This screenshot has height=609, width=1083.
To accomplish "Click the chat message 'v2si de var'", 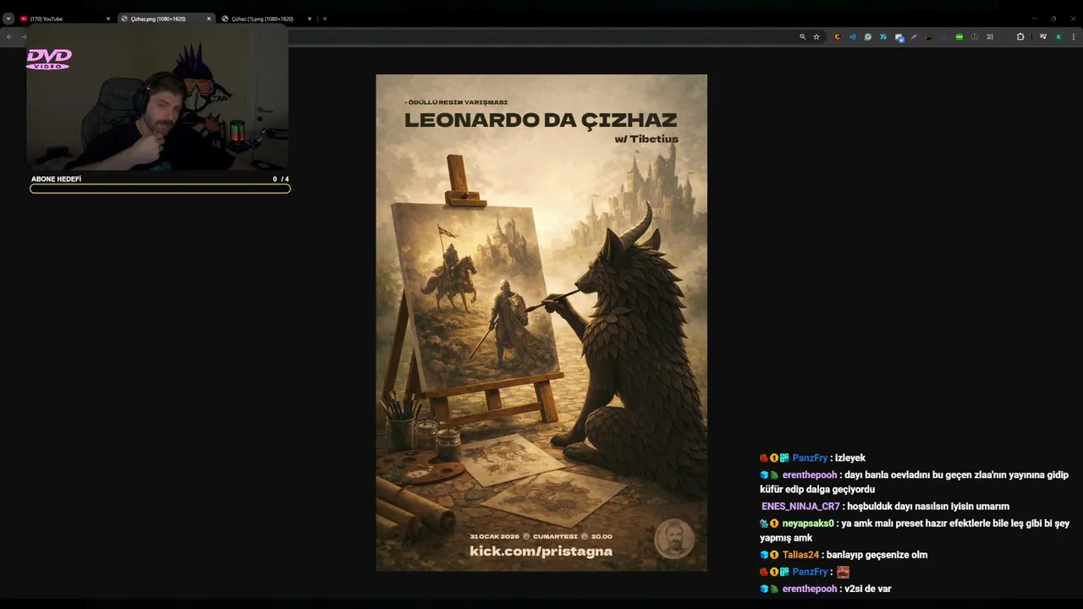I will point(867,589).
